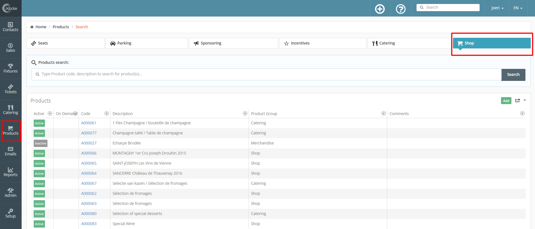Screen dimensions: 535x229
Task: Toggle Active badge for SAINT-JOSEPH row
Action: (x=39, y=163)
